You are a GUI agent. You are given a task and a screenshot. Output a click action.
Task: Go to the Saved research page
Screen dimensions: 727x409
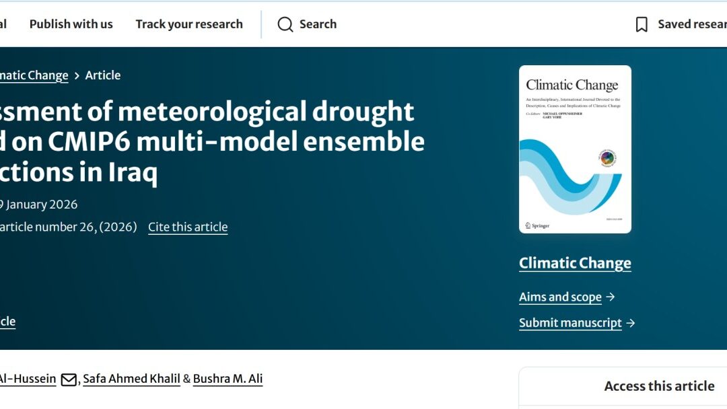[x=691, y=24]
